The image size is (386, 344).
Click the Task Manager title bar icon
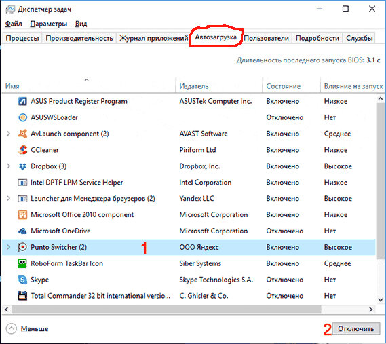point(10,9)
